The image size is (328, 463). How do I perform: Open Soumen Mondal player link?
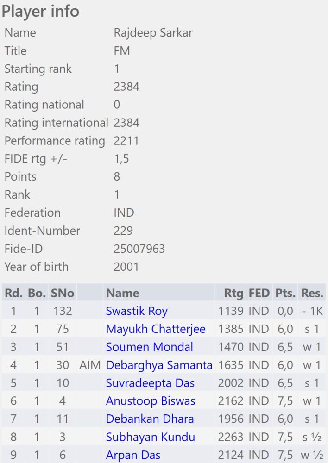tap(149, 347)
